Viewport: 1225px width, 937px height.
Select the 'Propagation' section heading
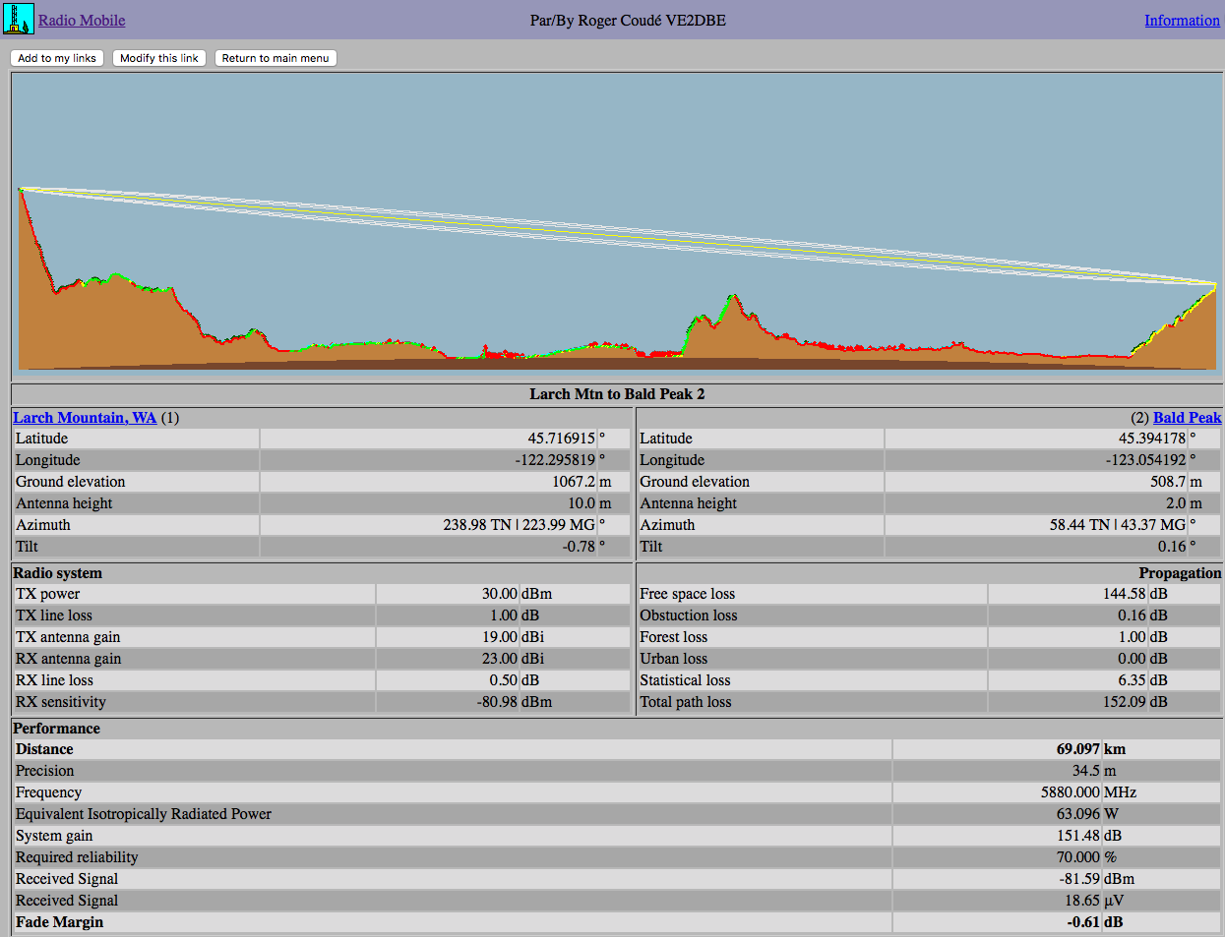click(1180, 573)
